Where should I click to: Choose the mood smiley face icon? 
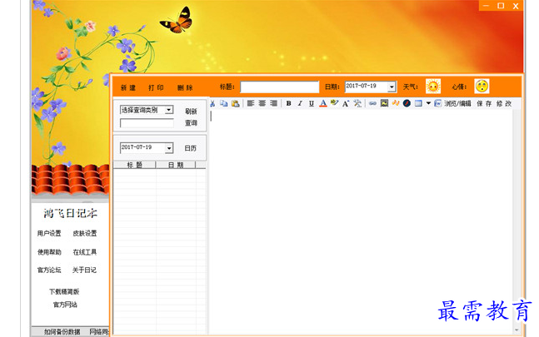pyautogui.click(x=482, y=86)
